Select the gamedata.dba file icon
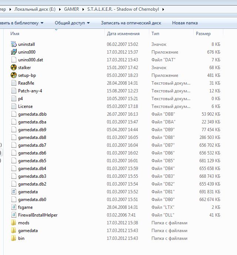This screenshot has height=255, width=237. point(14,122)
